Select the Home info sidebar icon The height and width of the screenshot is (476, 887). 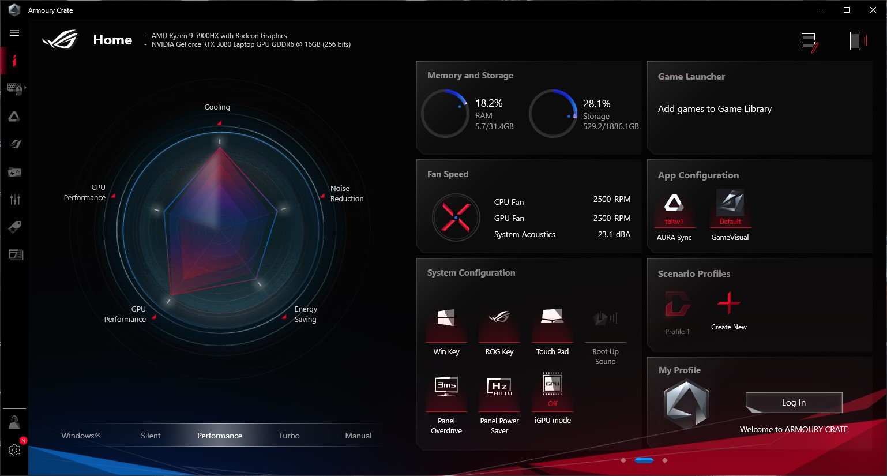click(14, 61)
